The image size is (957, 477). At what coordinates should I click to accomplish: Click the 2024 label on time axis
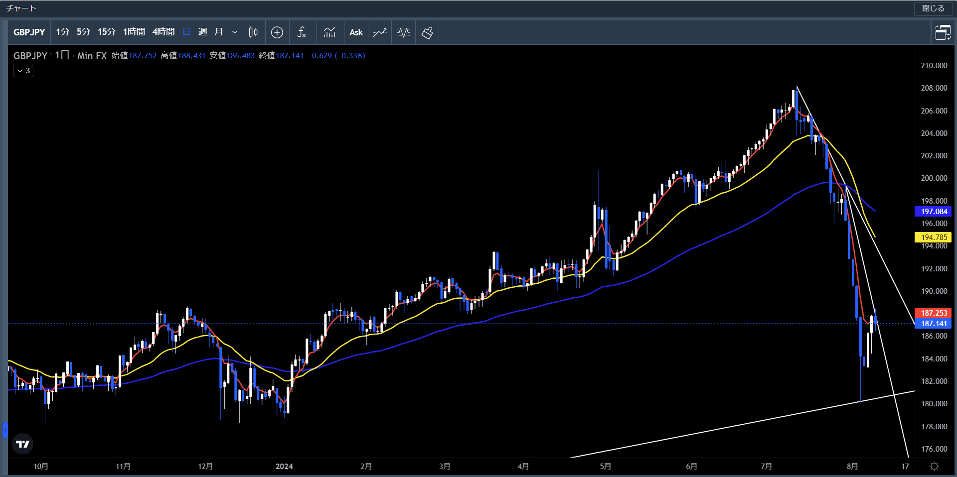pyautogui.click(x=284, y=467)
